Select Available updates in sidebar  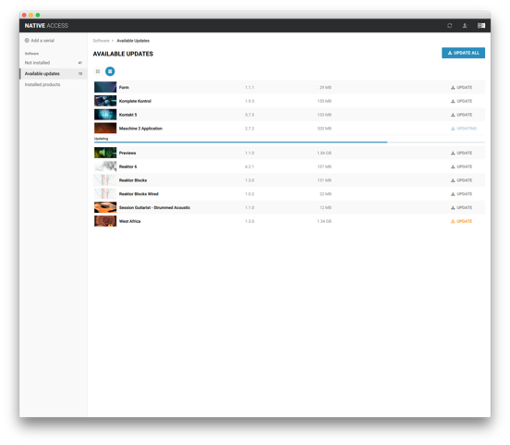click(x=54, y=74)
